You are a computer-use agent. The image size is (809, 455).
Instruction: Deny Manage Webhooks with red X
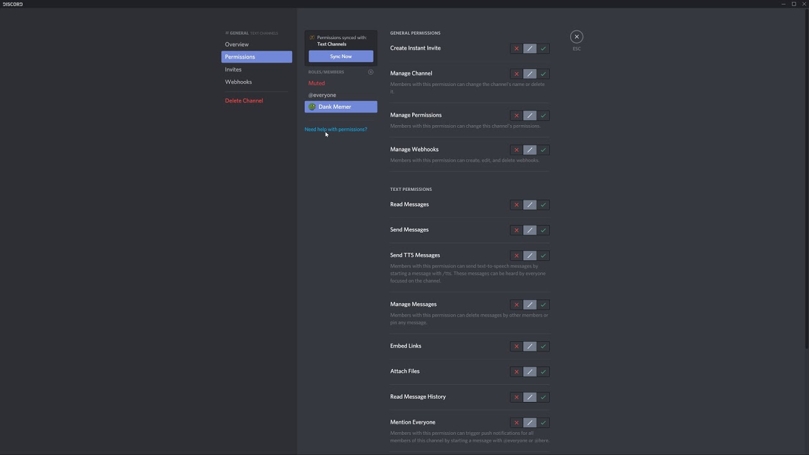516,150
